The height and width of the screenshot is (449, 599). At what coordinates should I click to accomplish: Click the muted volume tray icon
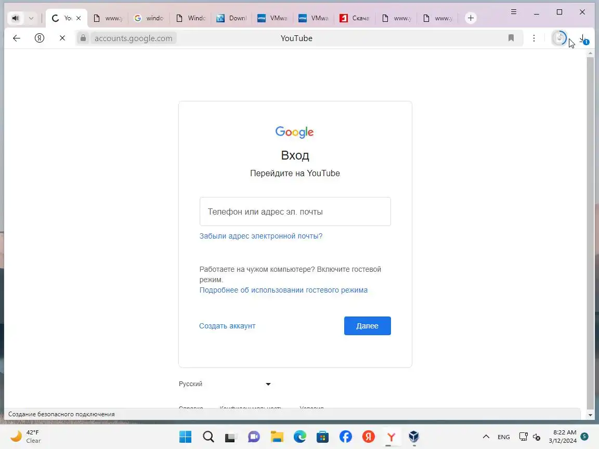point(537,437)
